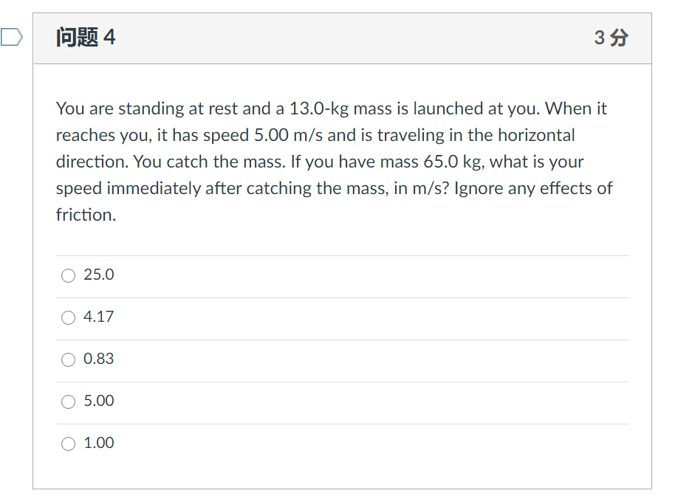The width and height of the screenshot is (692, 496).
Task: Choose the 5.00 answer option text
Action: point(99,401)
